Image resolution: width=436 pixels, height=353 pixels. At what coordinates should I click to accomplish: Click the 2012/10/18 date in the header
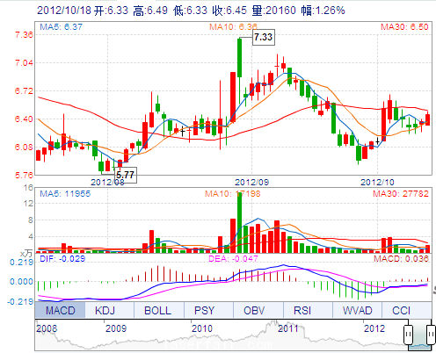[64, 11]
